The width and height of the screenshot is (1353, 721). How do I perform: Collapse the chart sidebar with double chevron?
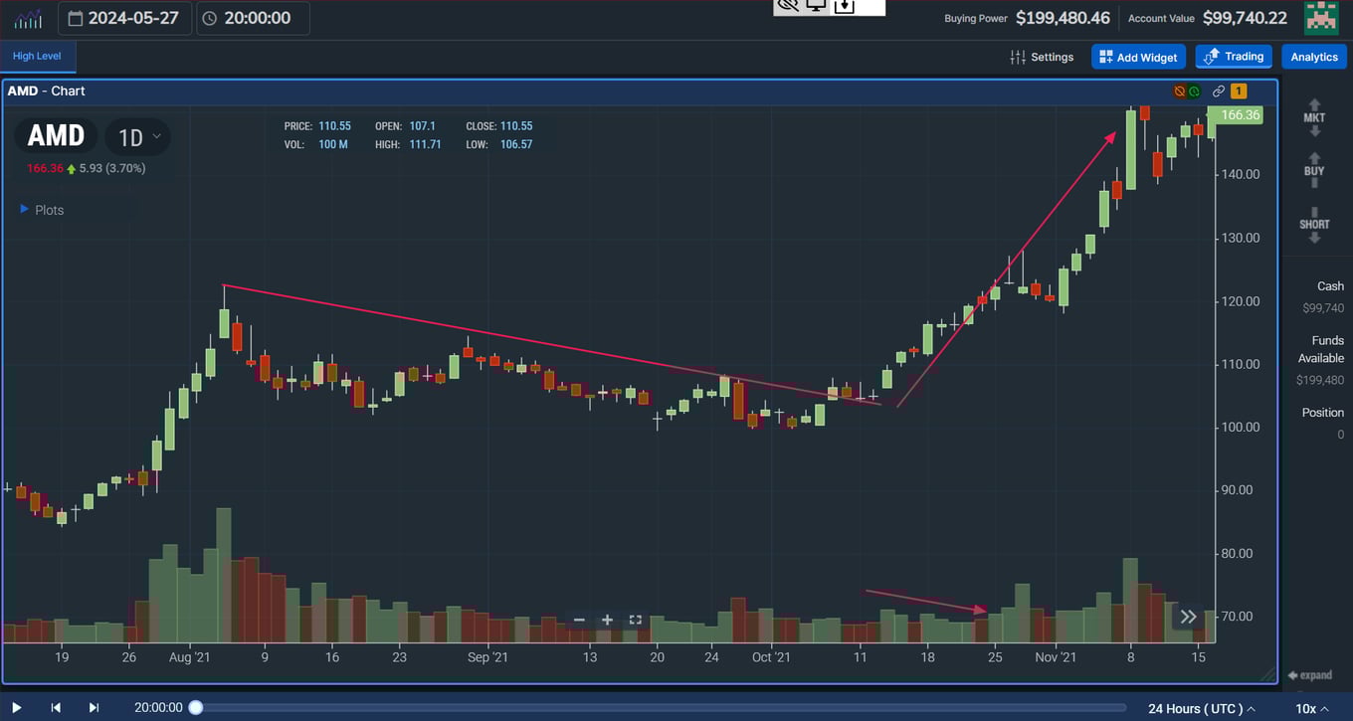coord(1189,617)
